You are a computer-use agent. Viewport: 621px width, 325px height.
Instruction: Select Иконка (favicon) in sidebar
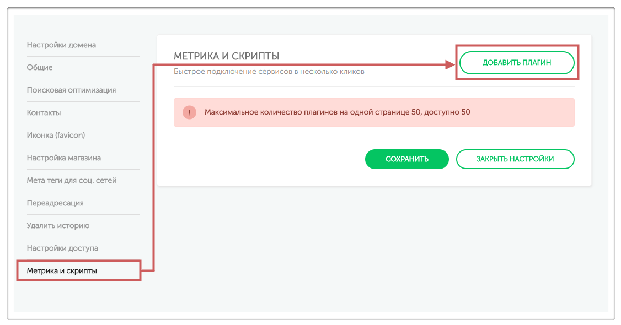56,135
